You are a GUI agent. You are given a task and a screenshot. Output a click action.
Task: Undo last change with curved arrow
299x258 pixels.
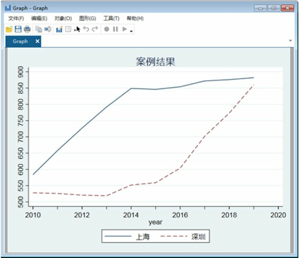(x=86, y=29)
